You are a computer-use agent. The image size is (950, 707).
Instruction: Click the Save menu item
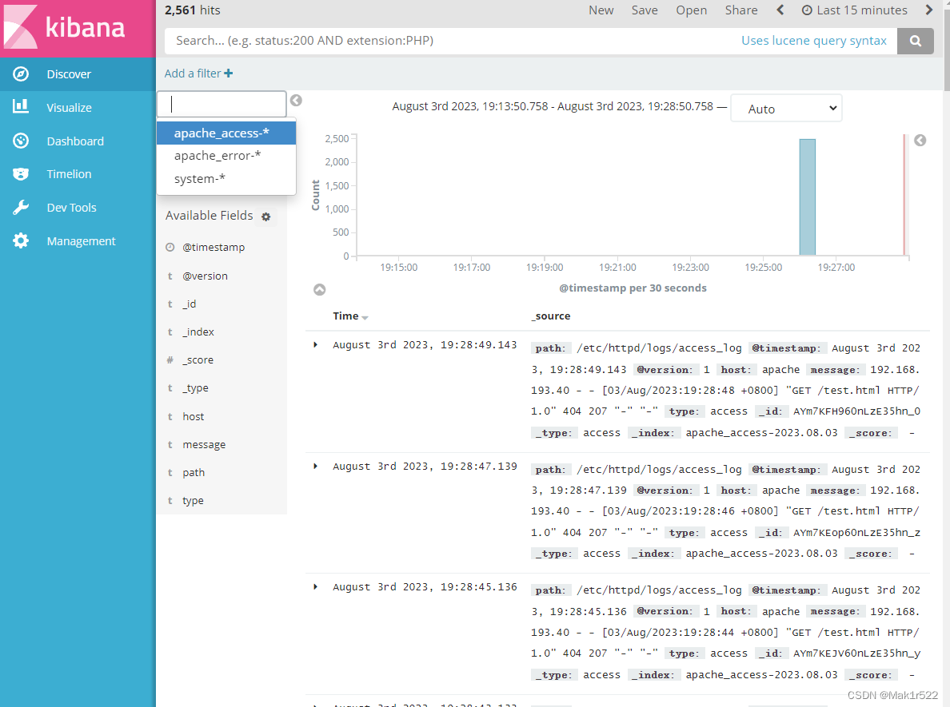tap(644, 10)
